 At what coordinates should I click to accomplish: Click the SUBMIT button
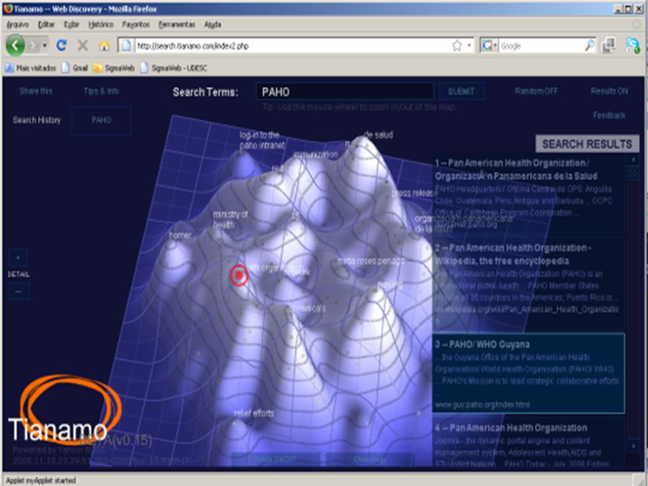point(461,91)
